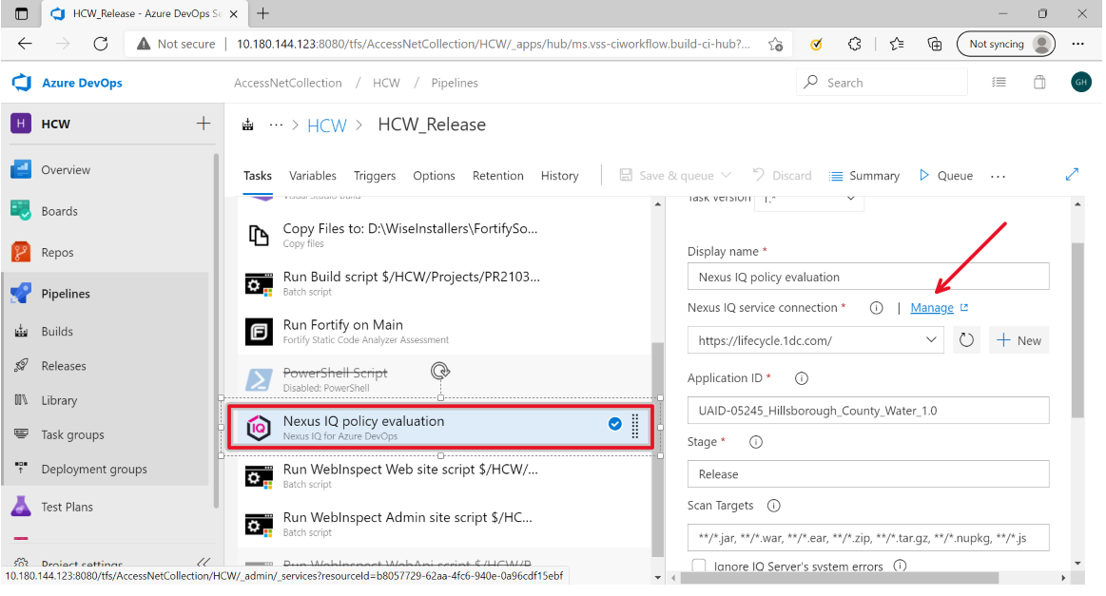
Task: Select Run Build script batch task
Action: tap(444, 283)
